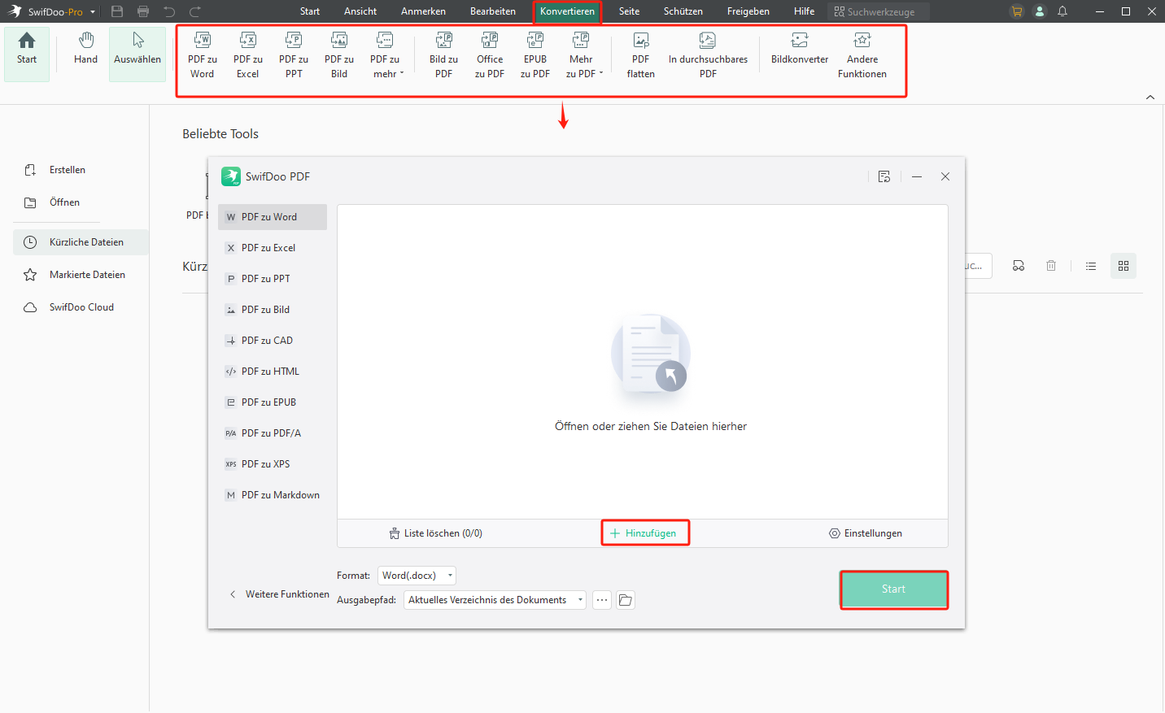The image size is (1165, 713).
Task: Switch to the Bearbeiten tab
Action: click(x=493, y=11)
